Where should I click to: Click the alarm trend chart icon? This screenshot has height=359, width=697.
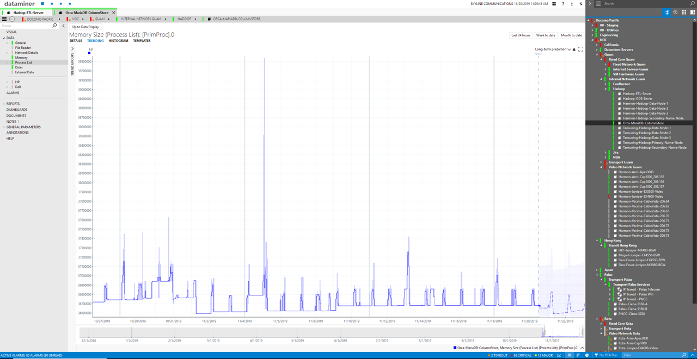pyautogui.click(x=559, y=355)
